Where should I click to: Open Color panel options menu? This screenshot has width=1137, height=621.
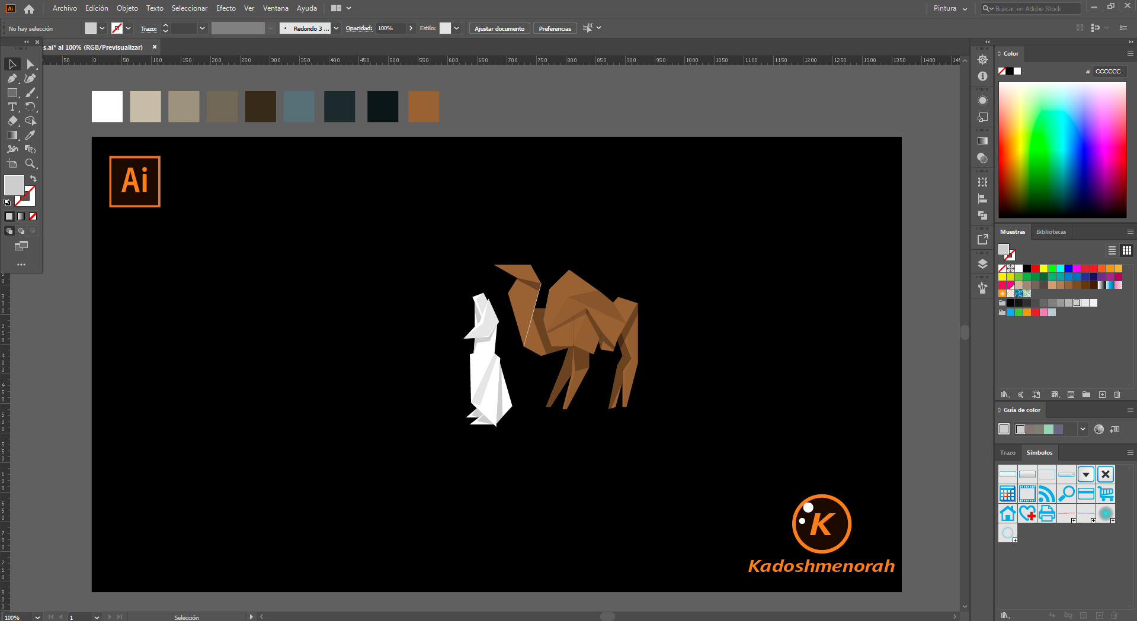[x=1130, y=53]
